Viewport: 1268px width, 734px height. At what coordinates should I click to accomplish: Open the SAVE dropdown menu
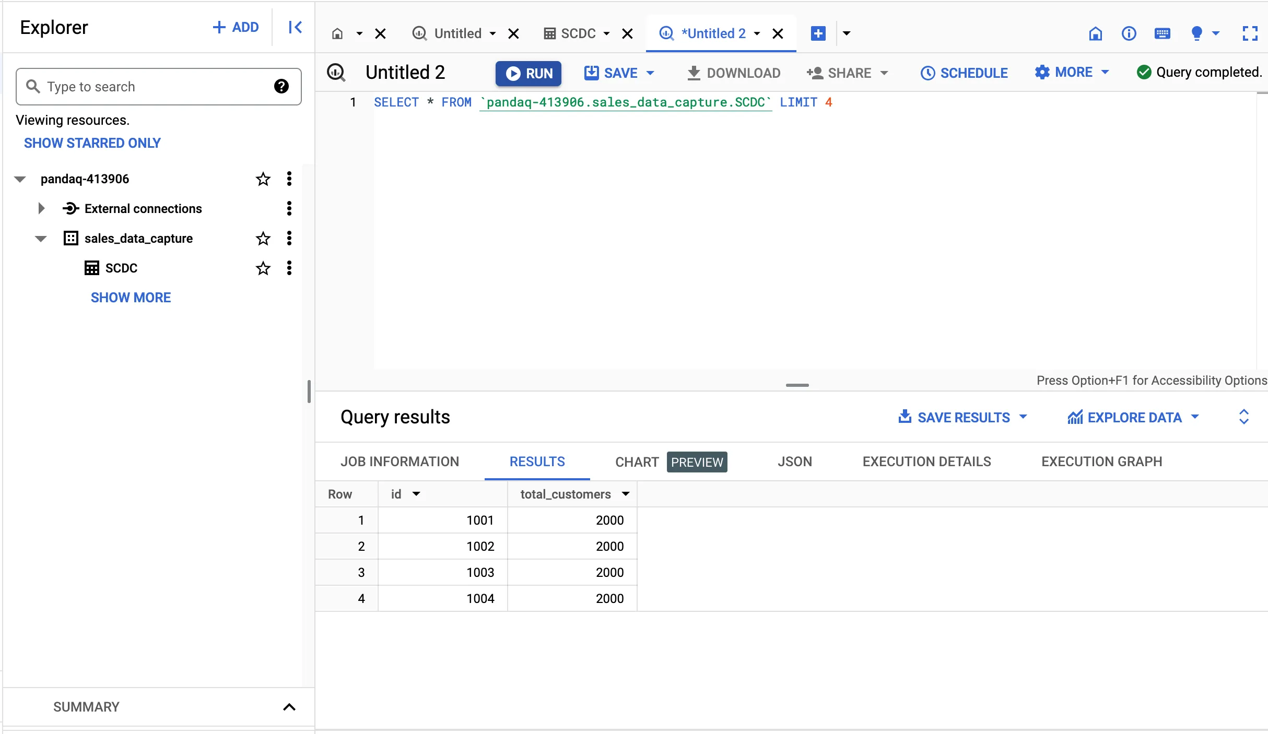click(651, 73)
